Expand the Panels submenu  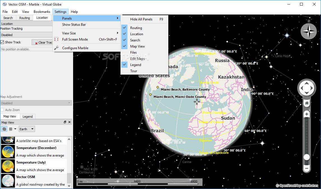[x=87, y=18]
